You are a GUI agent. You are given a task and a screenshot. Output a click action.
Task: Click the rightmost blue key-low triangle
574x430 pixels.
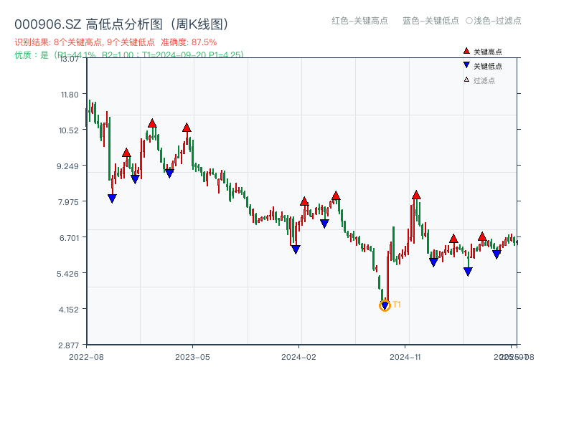tap(497, 254)
